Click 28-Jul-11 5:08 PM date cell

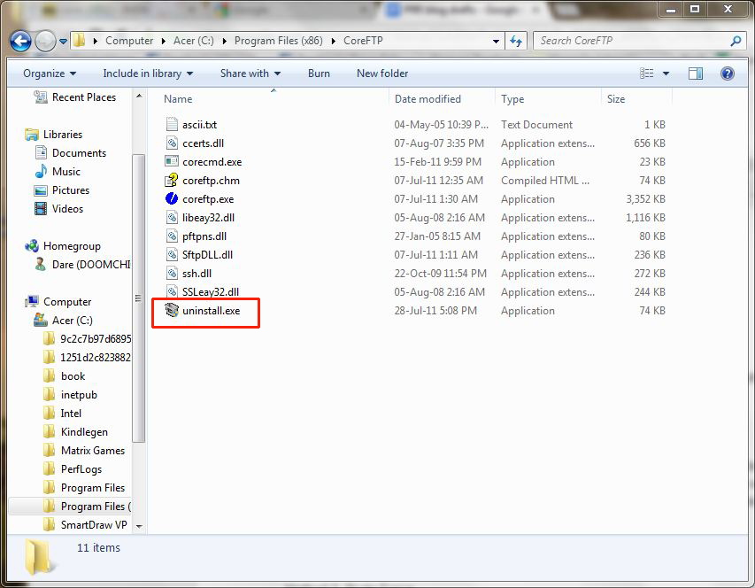pyautogui.click(x=435, y=311)
